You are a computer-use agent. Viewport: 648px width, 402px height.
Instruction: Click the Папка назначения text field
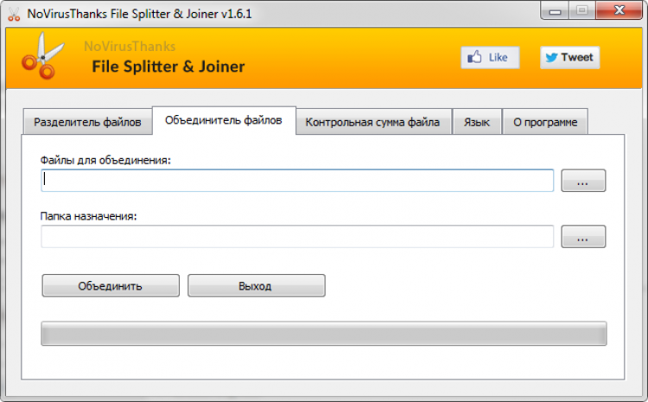click(x=297, y=237)
